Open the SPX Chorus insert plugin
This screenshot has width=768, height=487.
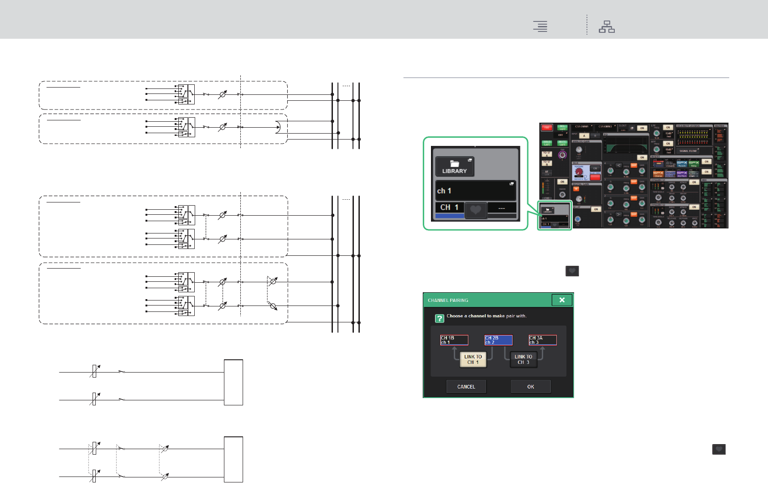pyautogui.click(x=658, y=173)
